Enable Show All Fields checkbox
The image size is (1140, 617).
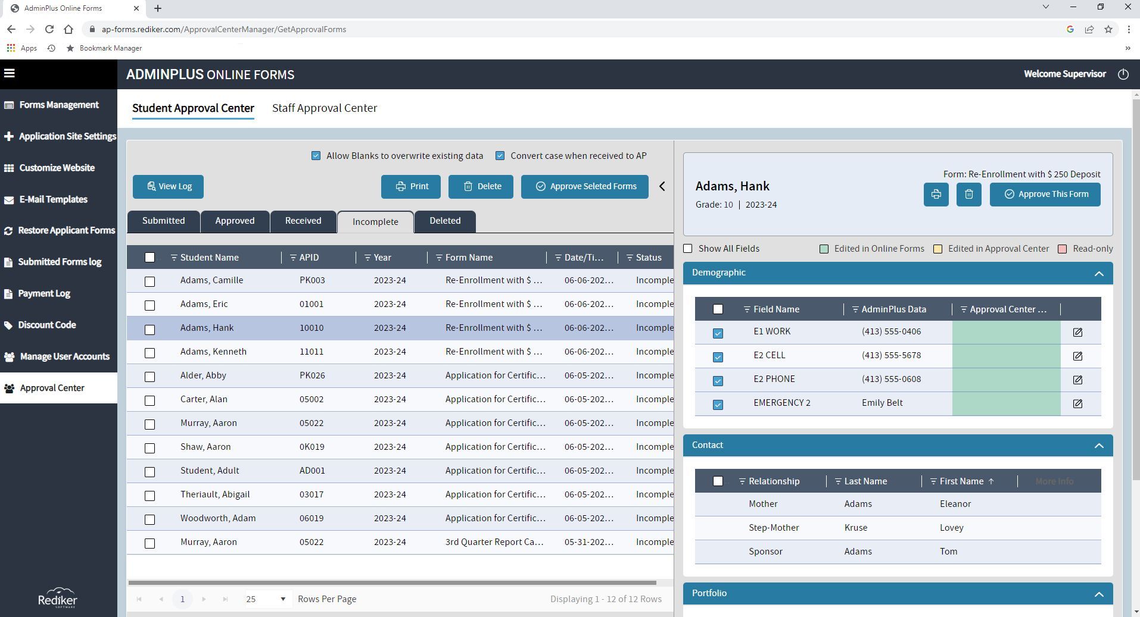[688, 249]
